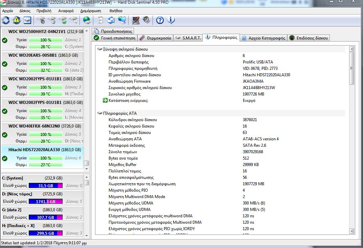Click the disk panel window toolbar icon
363x248 pixels.
[x=27, y=20]
